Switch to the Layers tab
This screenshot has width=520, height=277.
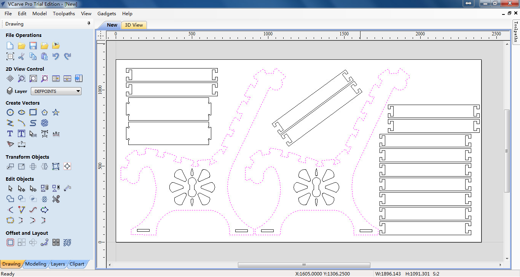click(x=58, y=264)
